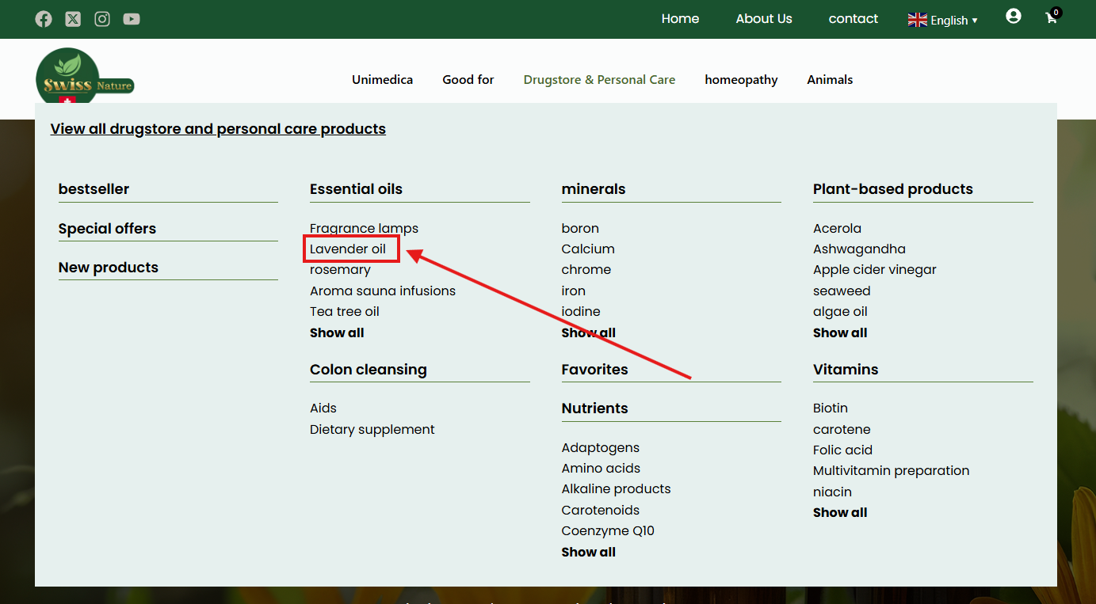Open Plant-based products heading
The height and width of the screenshot is (604, 1096).
pos(893,189)
